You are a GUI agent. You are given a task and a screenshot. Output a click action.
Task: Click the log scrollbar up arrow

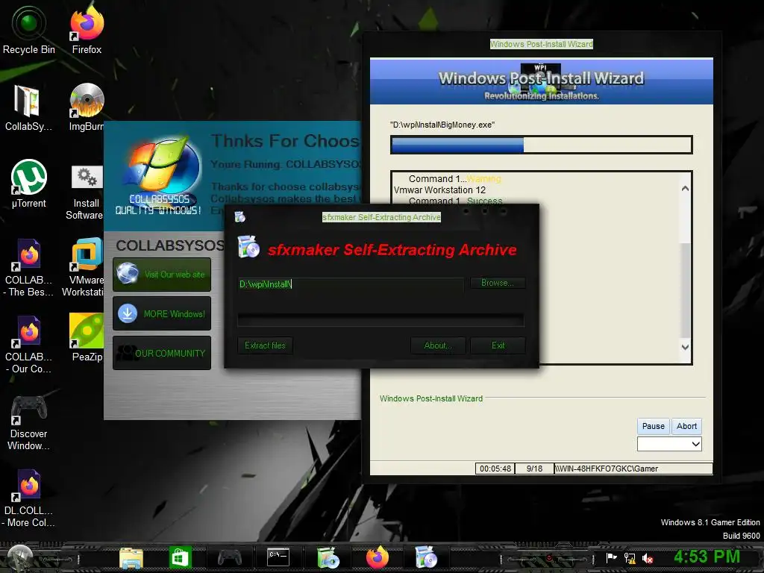click(685, 188)
